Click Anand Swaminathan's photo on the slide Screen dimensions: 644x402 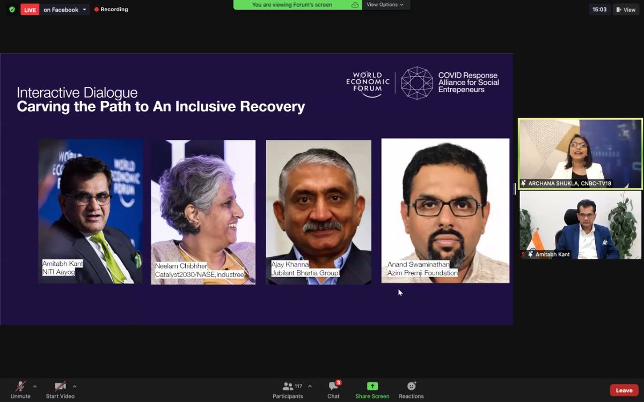tap(445, 211)
